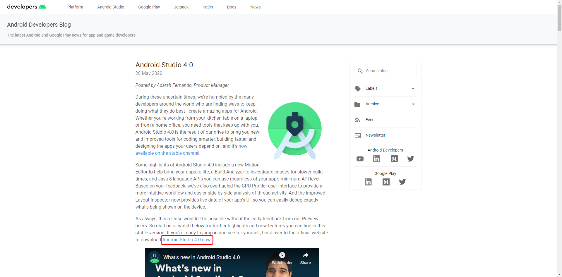Viewport: 562px width, 277px height.
Task: Click the search magnifier icon
Action: tap(360, 71)
